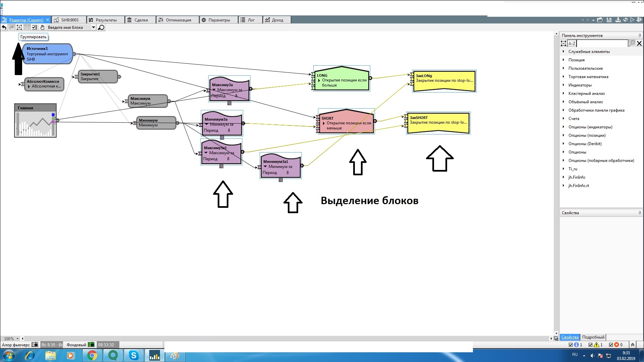Screen dimensions: 644x362
Task: Click the magnifier search block button
Action: 101,27
